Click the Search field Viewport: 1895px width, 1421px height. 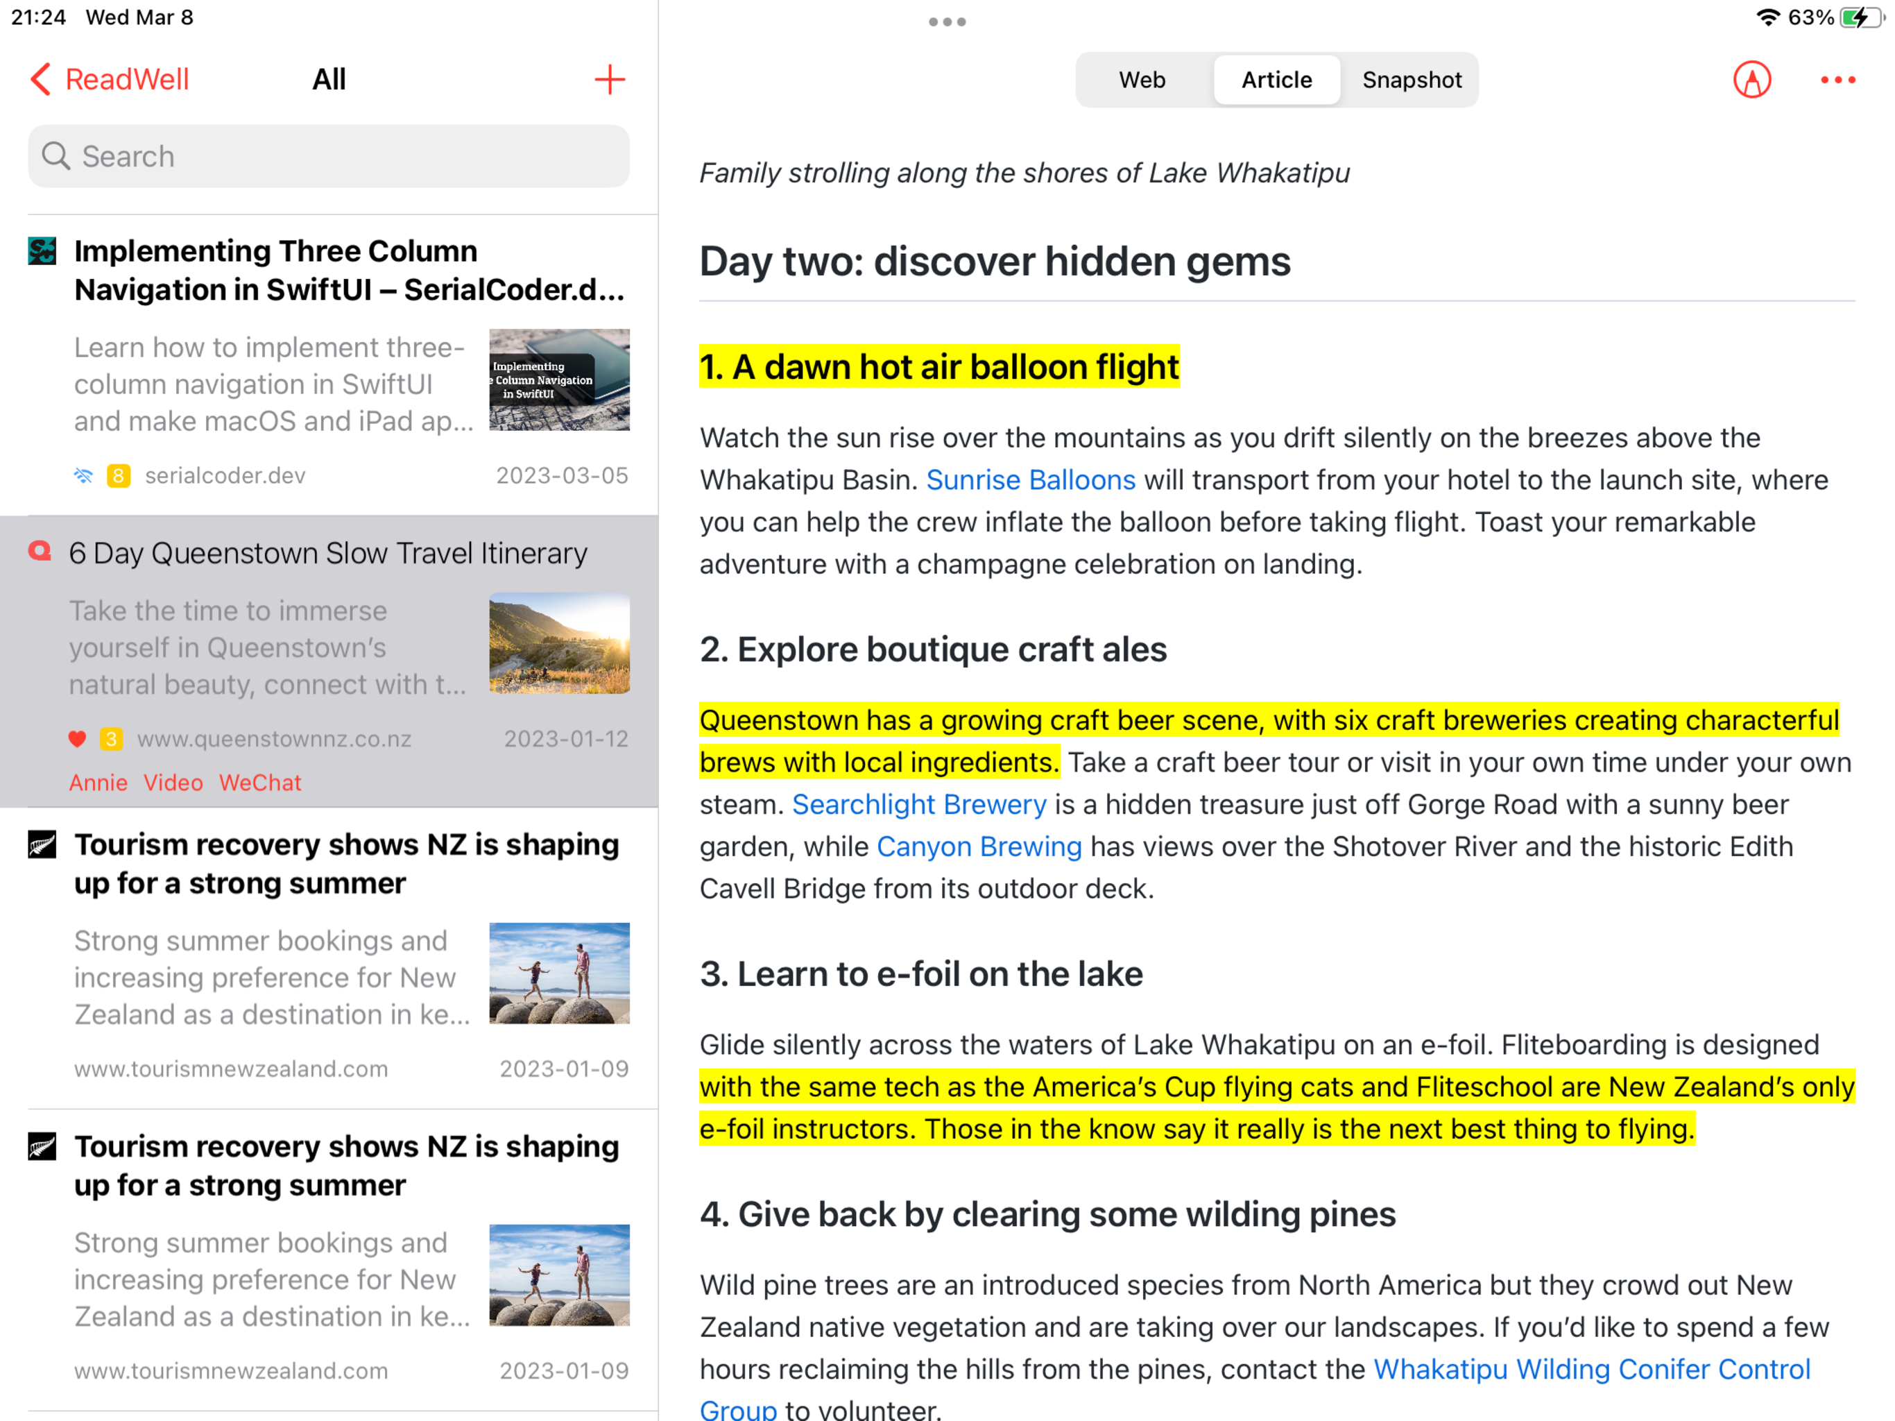click(x=329, y=156)
